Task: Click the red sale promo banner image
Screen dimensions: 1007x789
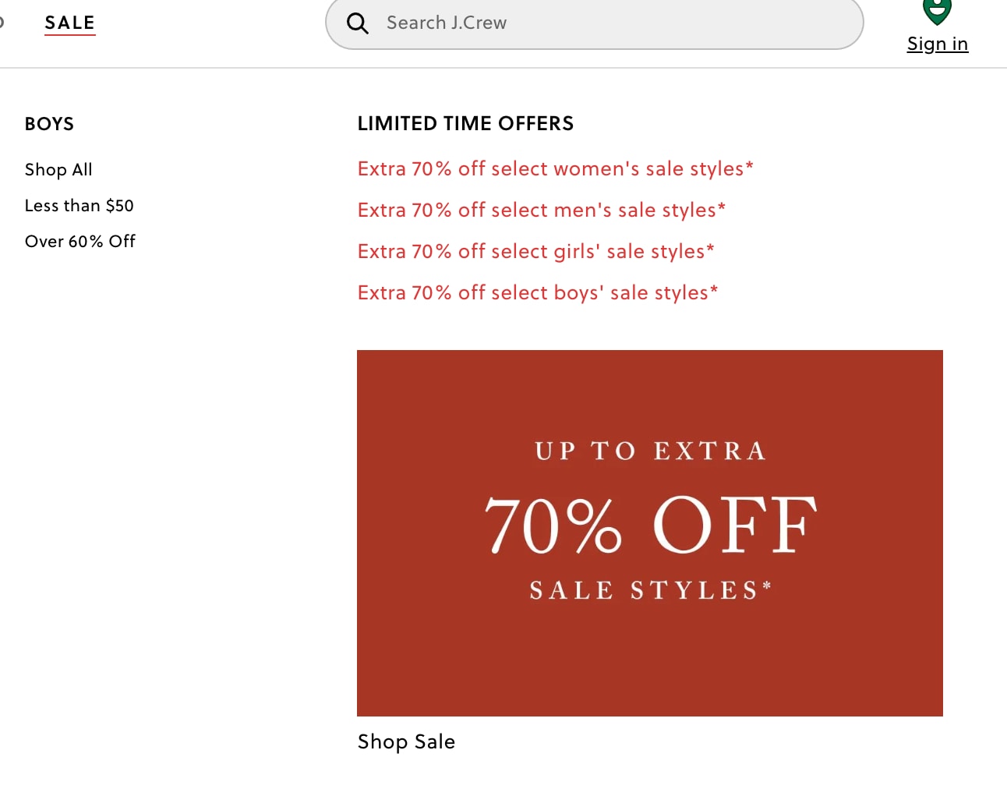Action: click(x=650, y=533)
